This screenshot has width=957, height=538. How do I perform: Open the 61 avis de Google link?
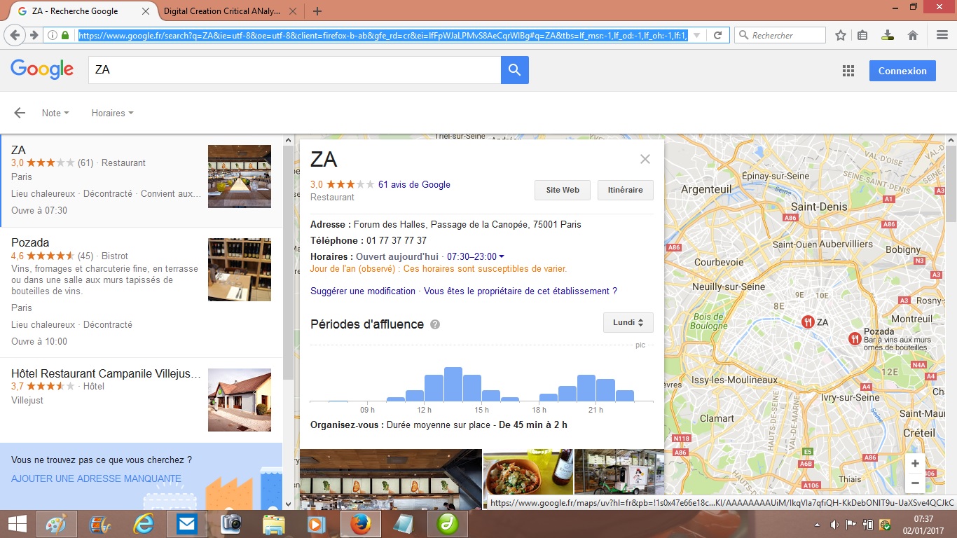[x=414, y=185]
